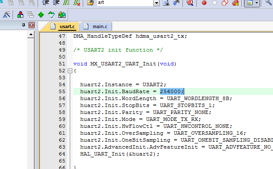Click UART_WORDLENGTH_8B on line 56
This screenshot has width=273, height=169.
pos(198,98)
